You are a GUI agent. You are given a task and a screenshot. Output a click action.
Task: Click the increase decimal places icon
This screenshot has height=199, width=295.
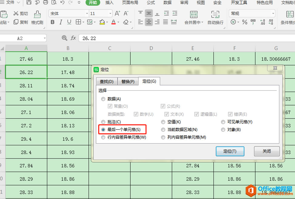pos(263,22)
